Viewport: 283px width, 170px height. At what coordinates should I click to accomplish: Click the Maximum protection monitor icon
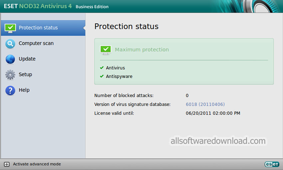click(106, 50)
